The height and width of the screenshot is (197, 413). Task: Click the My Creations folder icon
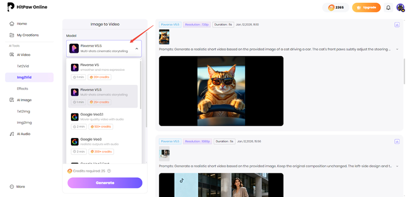(12, 35)
